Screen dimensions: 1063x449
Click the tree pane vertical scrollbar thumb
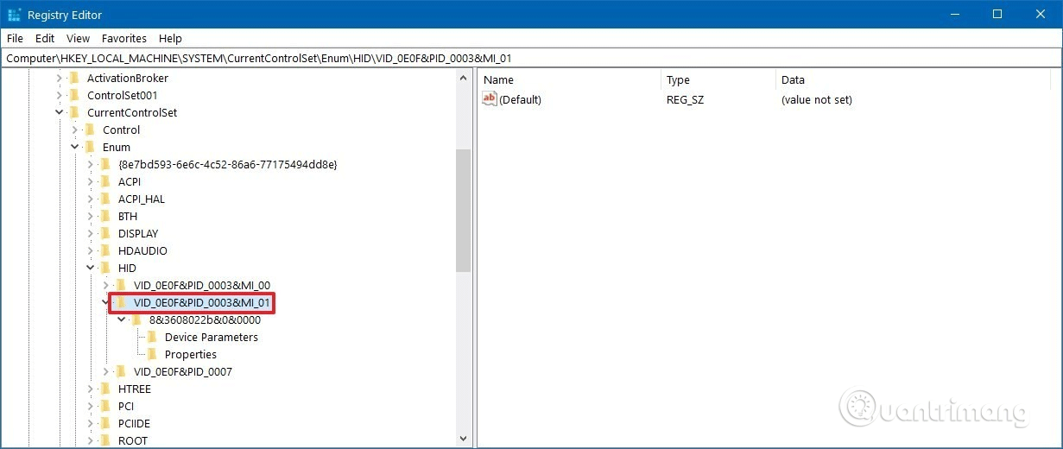[x=463, y=211]
